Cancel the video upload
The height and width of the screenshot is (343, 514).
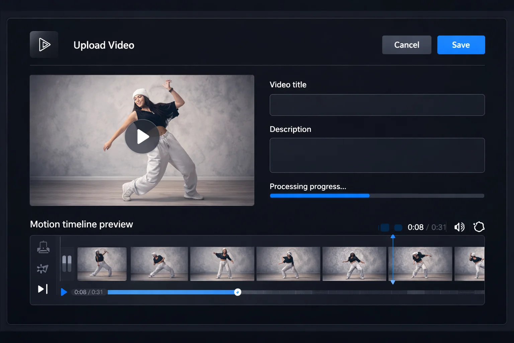tap(407, 45)
